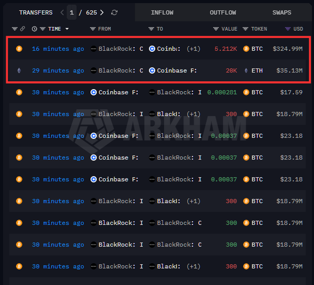Refresh the transfers list
The height and width of the screenshot is (285, 314).
(114, 12)
